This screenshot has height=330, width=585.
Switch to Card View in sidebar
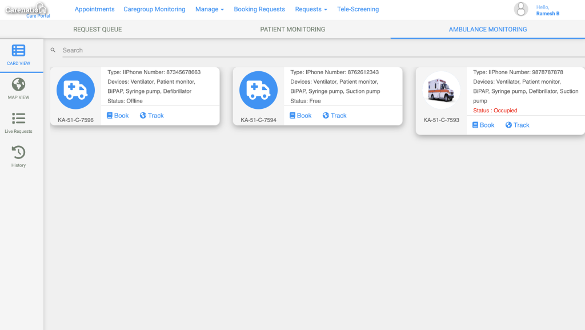(x=18, y=51)
